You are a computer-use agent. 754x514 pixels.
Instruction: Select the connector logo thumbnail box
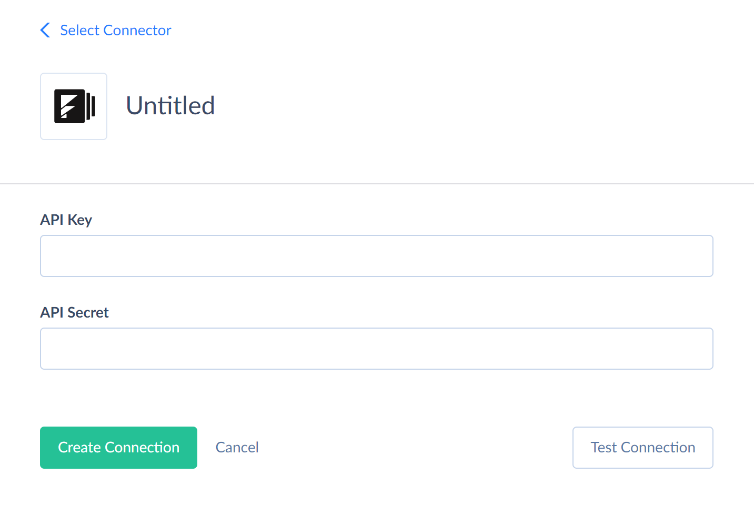pyautogui.click(x=74, y=106)
